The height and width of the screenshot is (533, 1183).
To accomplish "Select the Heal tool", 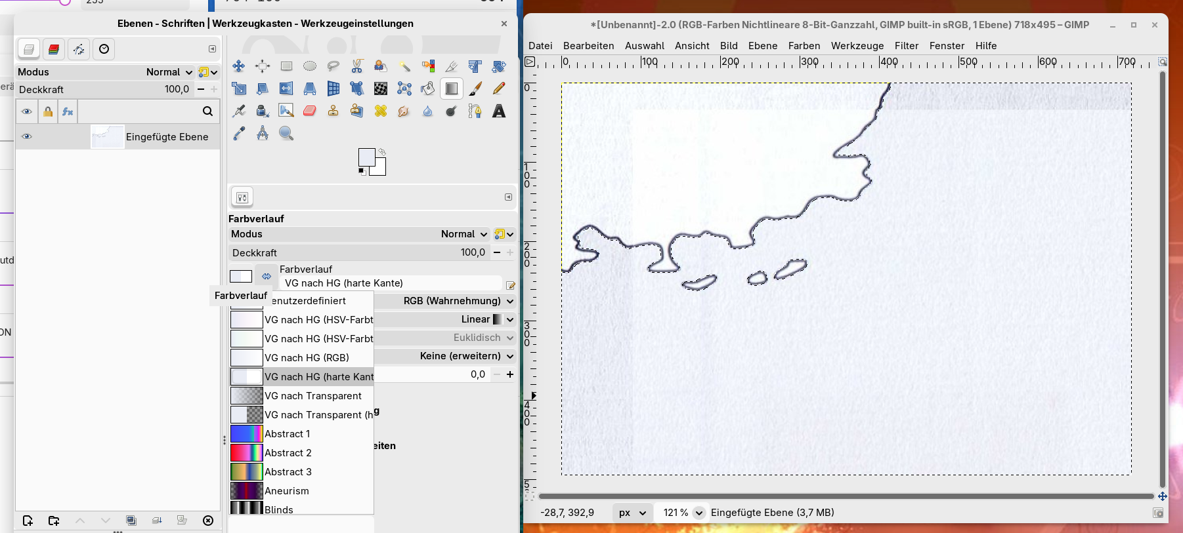I will (381, 111).
